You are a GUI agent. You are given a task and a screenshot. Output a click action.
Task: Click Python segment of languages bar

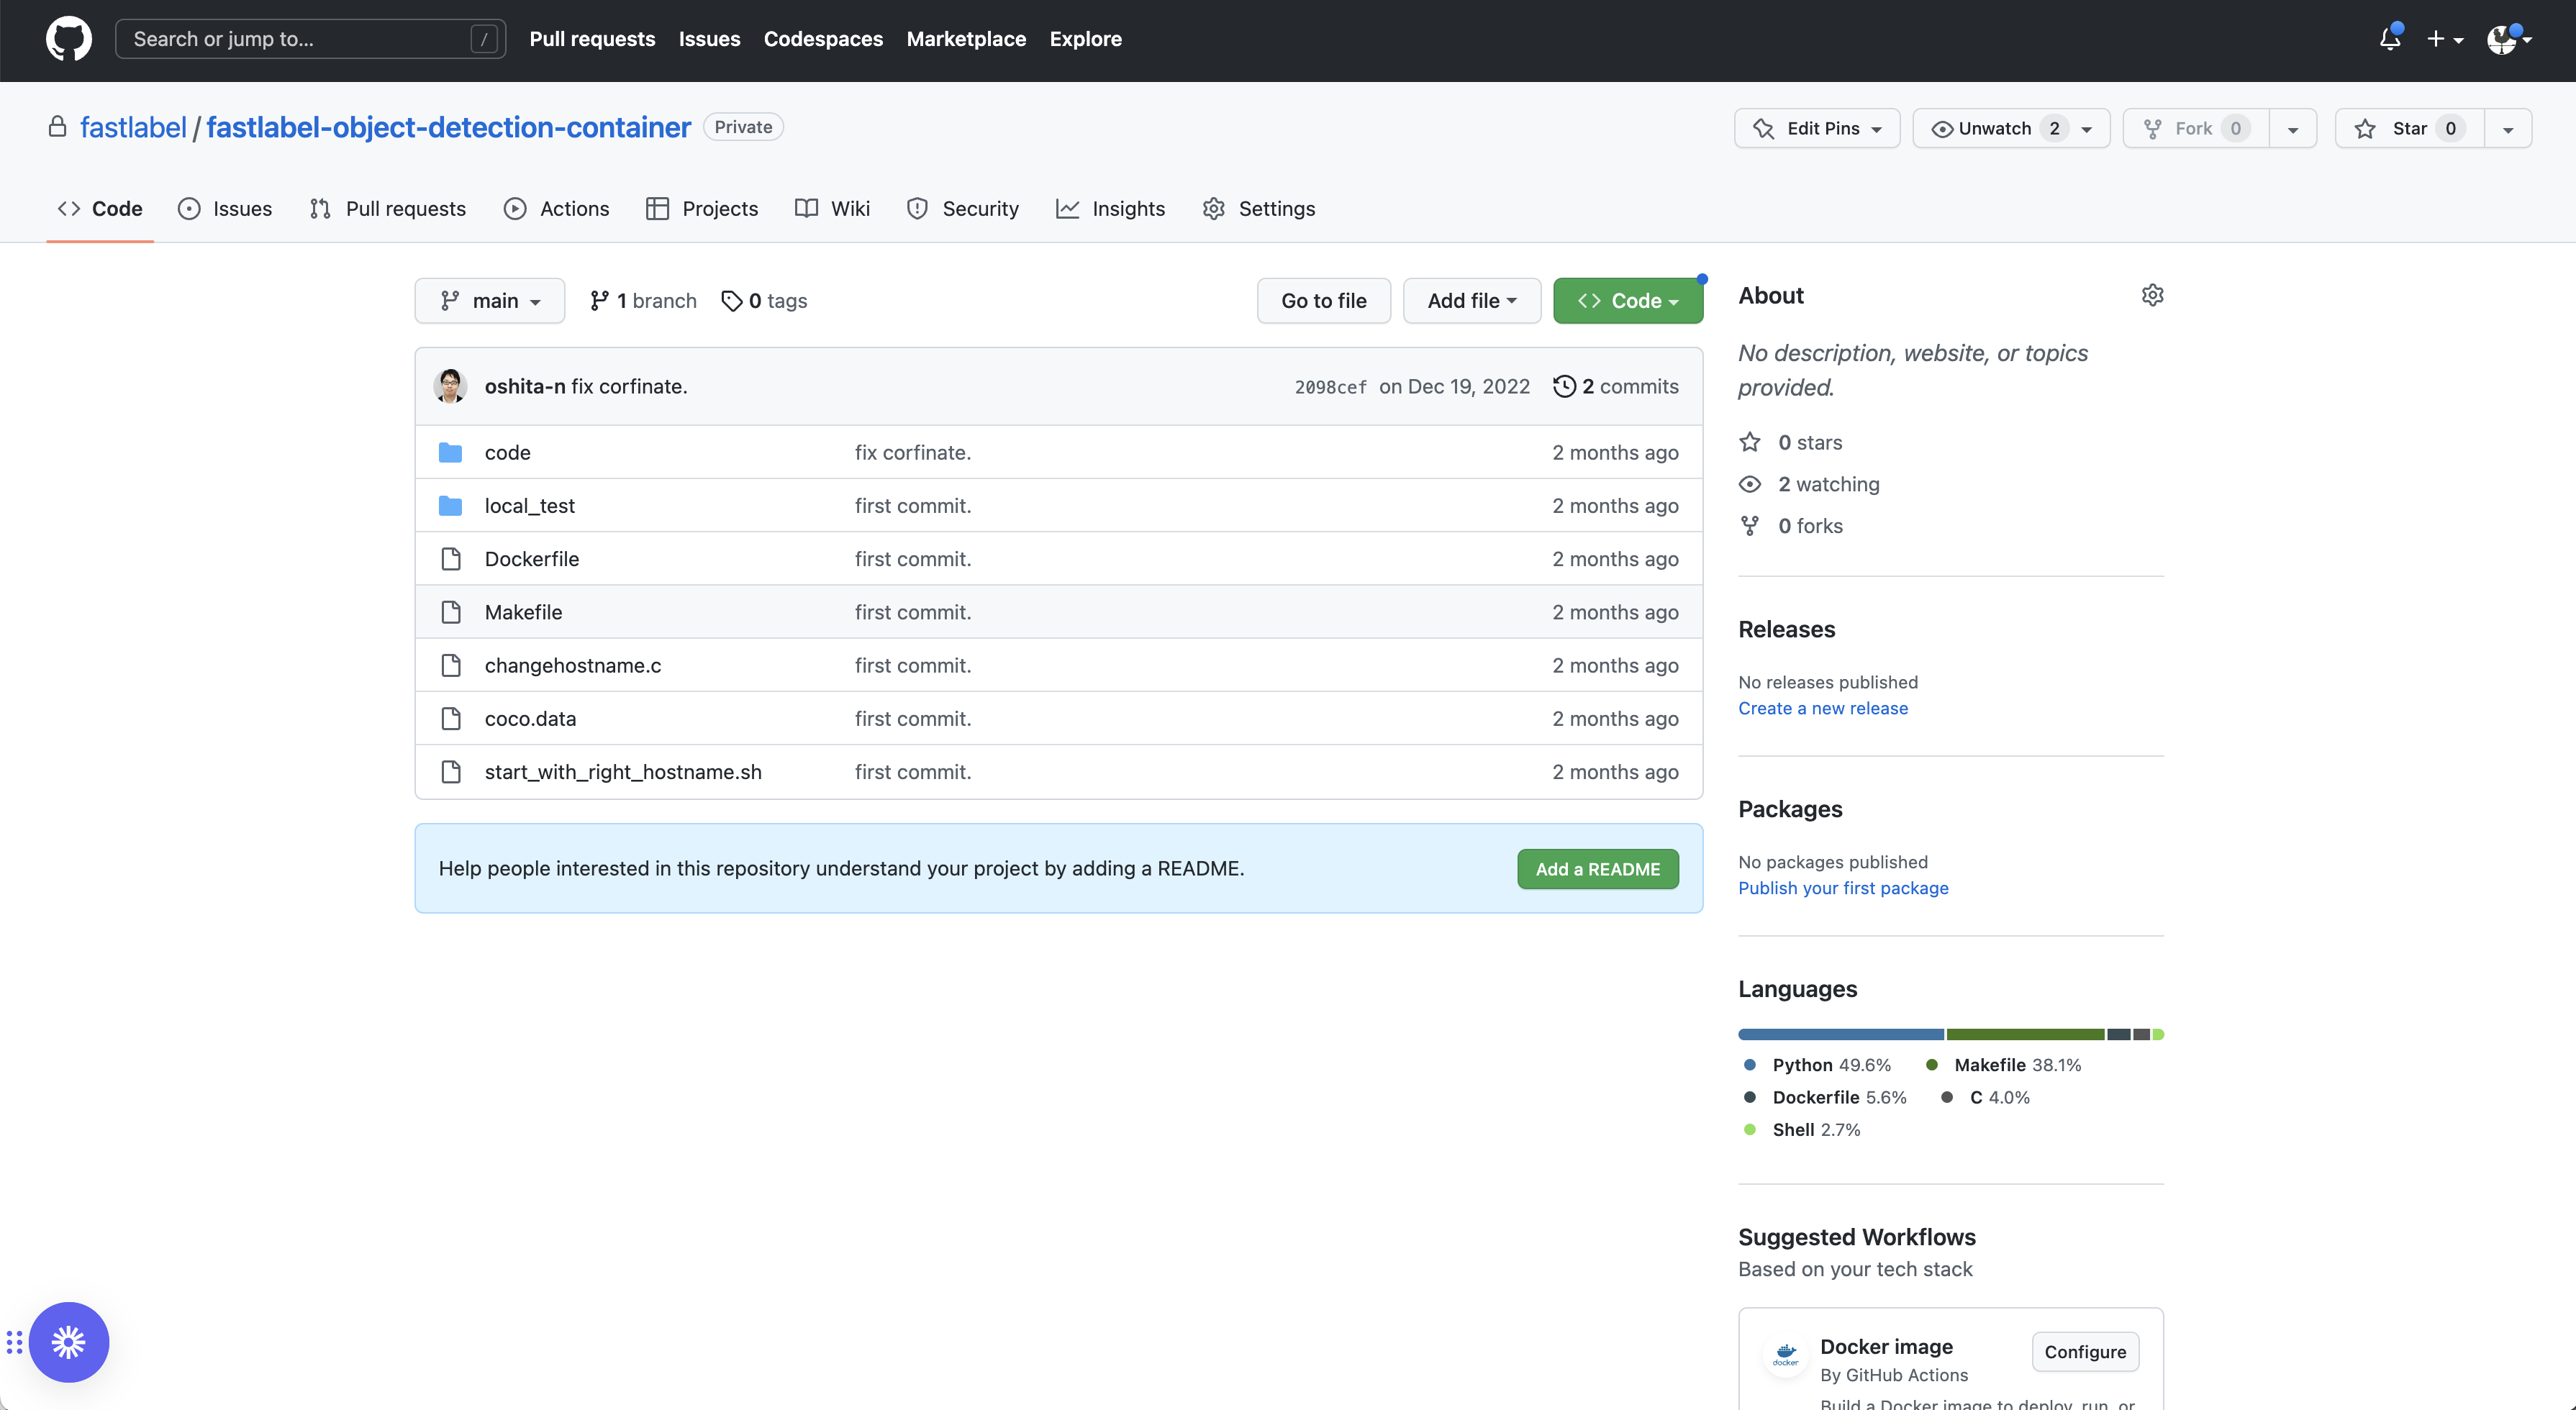pos(1841,1034)
